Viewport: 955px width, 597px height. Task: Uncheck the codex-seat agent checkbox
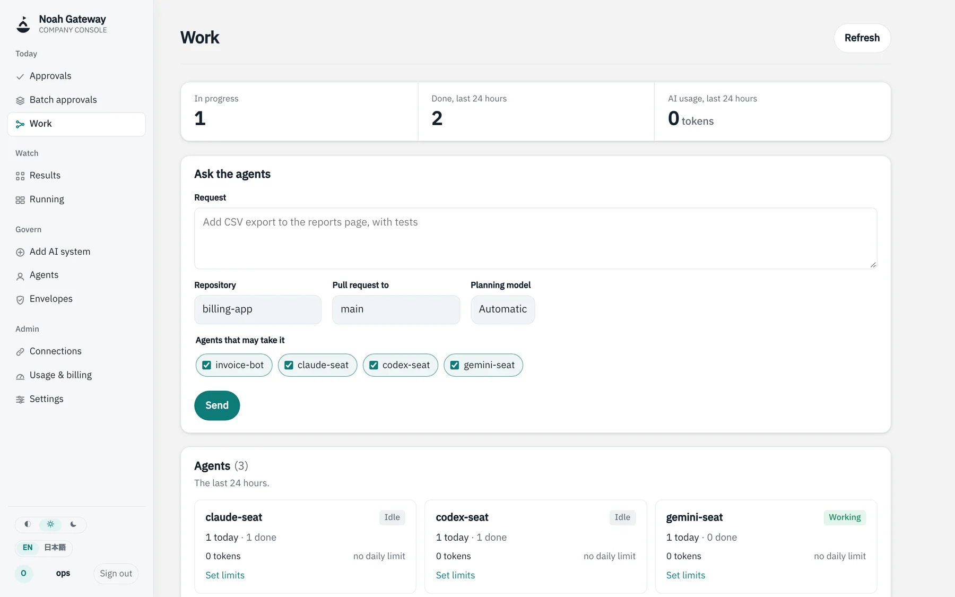click(374, 365)
